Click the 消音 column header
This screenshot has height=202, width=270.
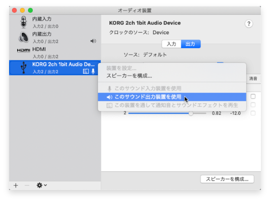click(253, 79)
